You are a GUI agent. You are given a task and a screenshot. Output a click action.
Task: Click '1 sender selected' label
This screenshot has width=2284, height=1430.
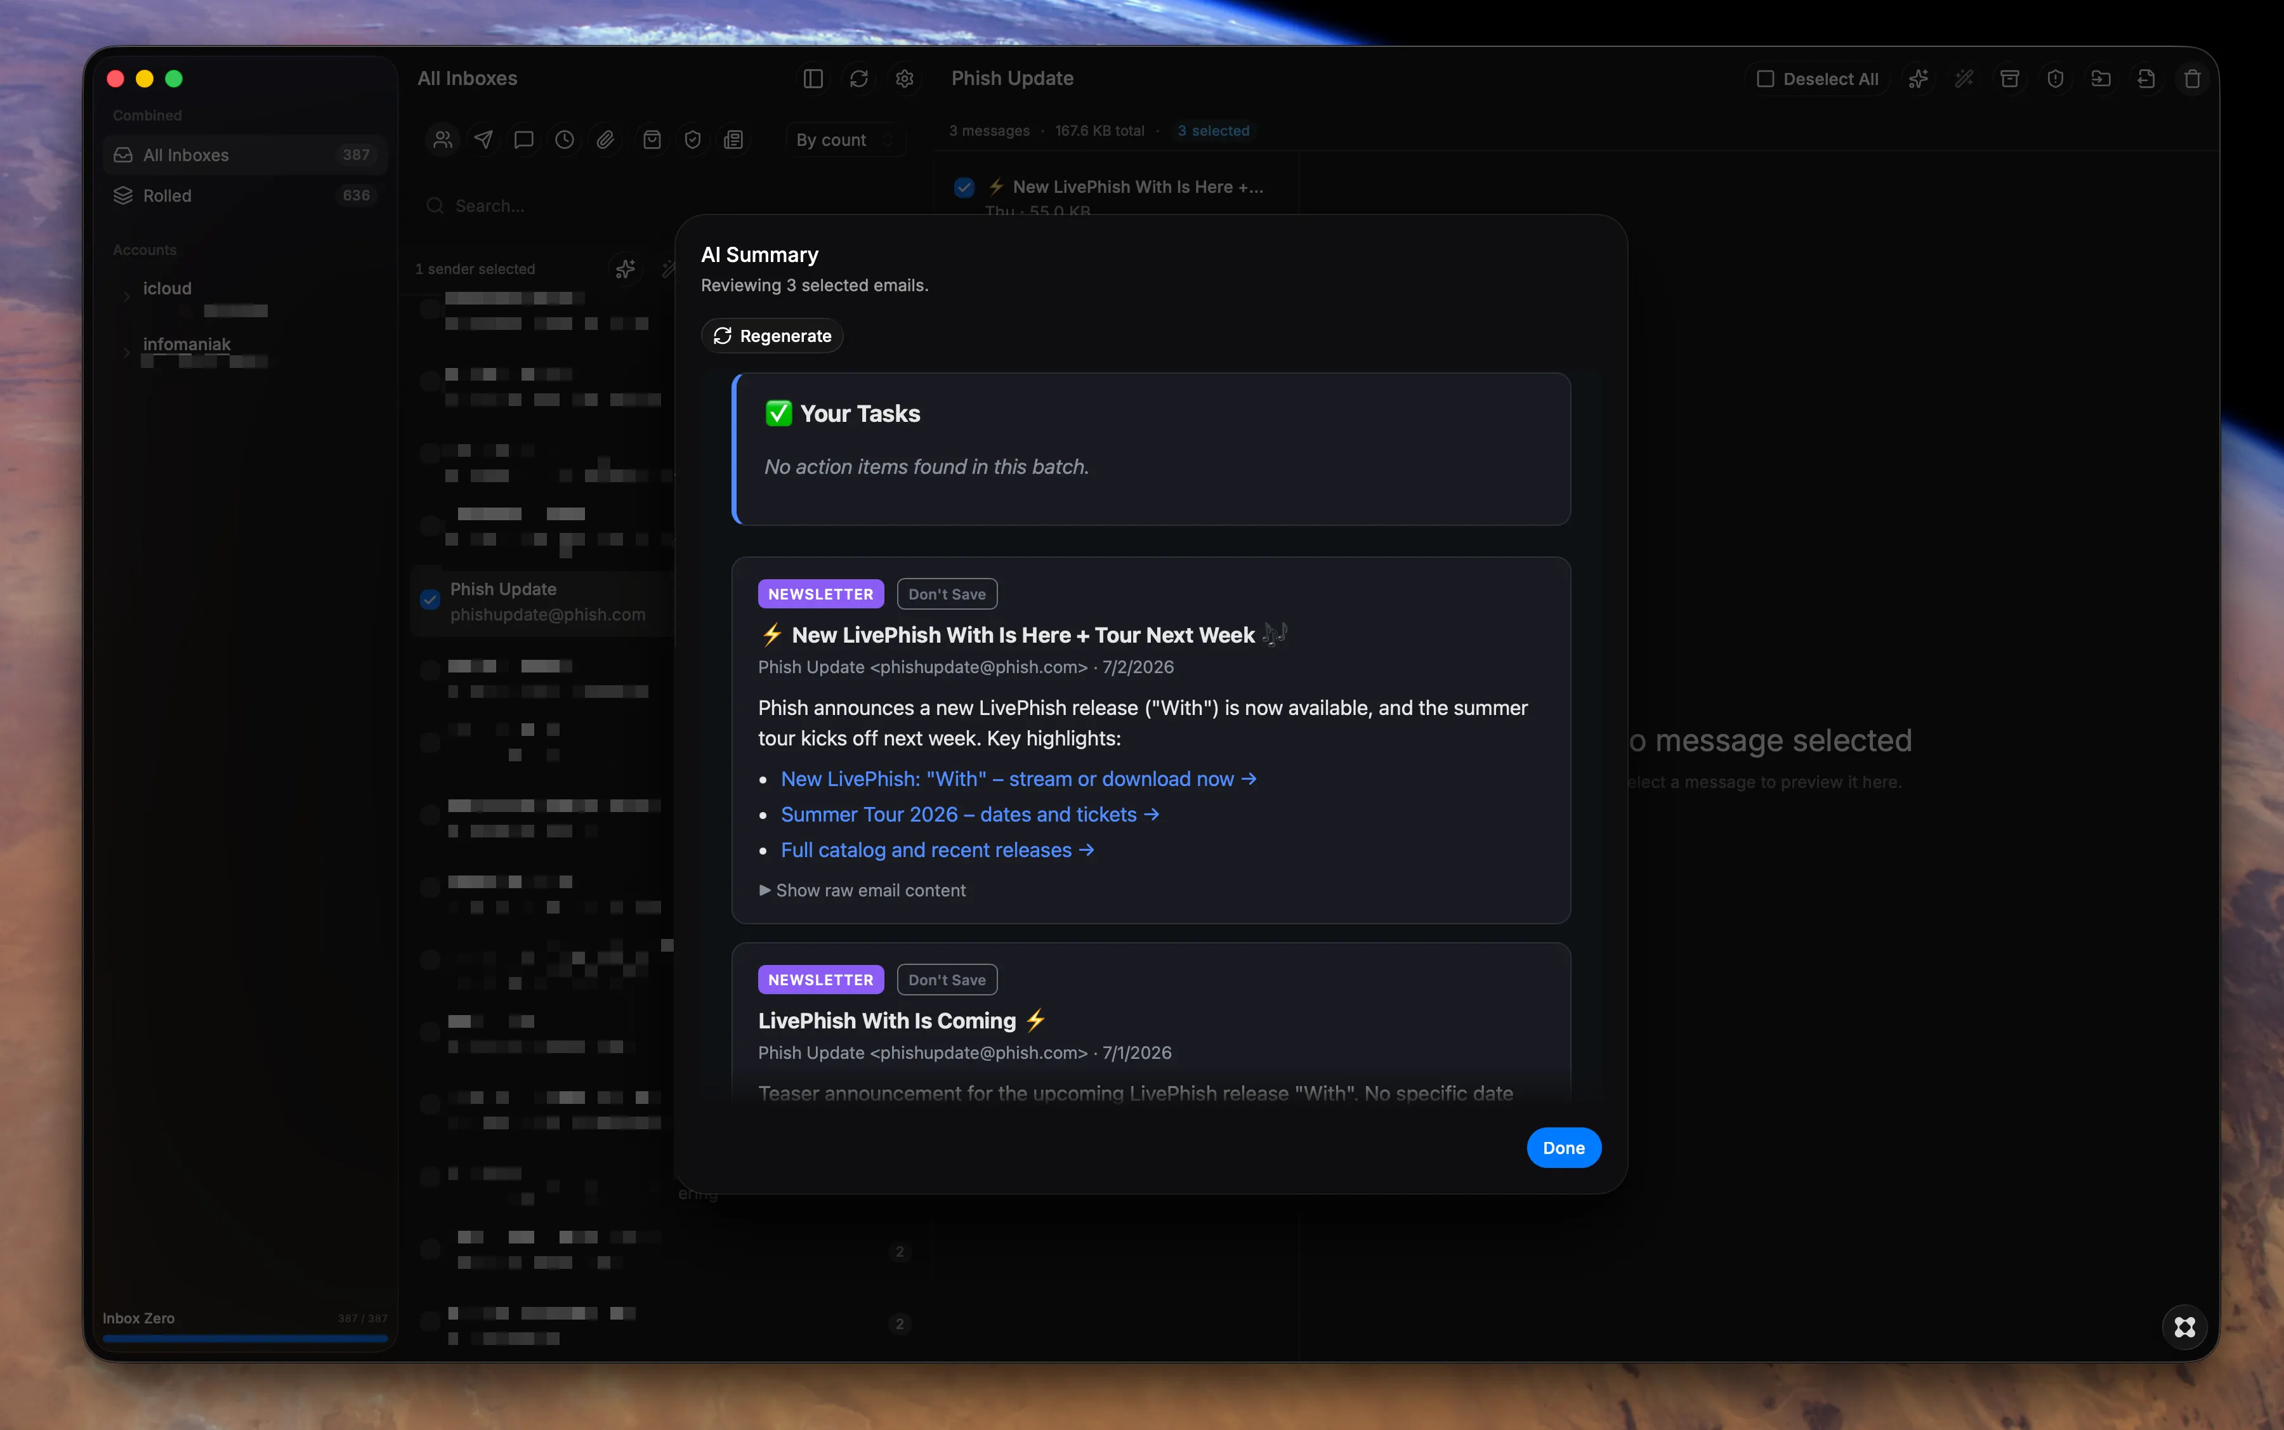point(475,270)
